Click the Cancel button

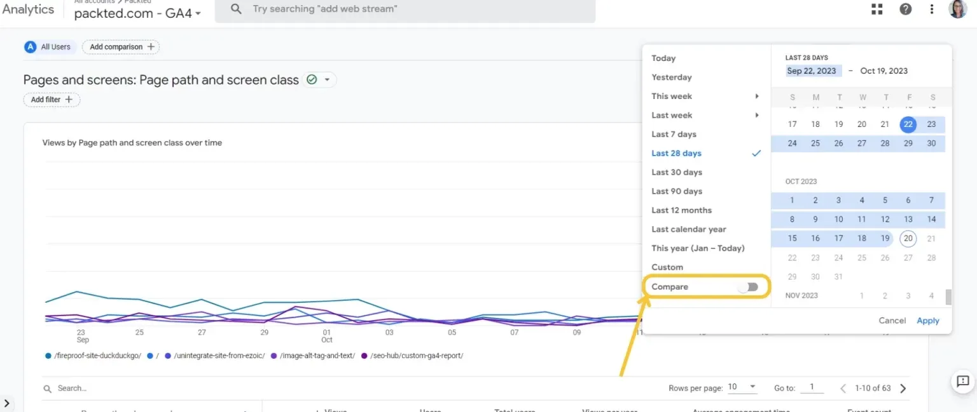click(892, 321)
